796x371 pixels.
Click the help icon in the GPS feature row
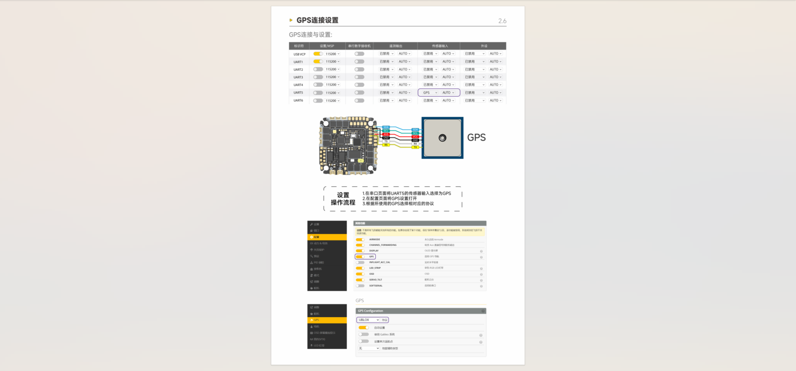(x=481, y=257)
